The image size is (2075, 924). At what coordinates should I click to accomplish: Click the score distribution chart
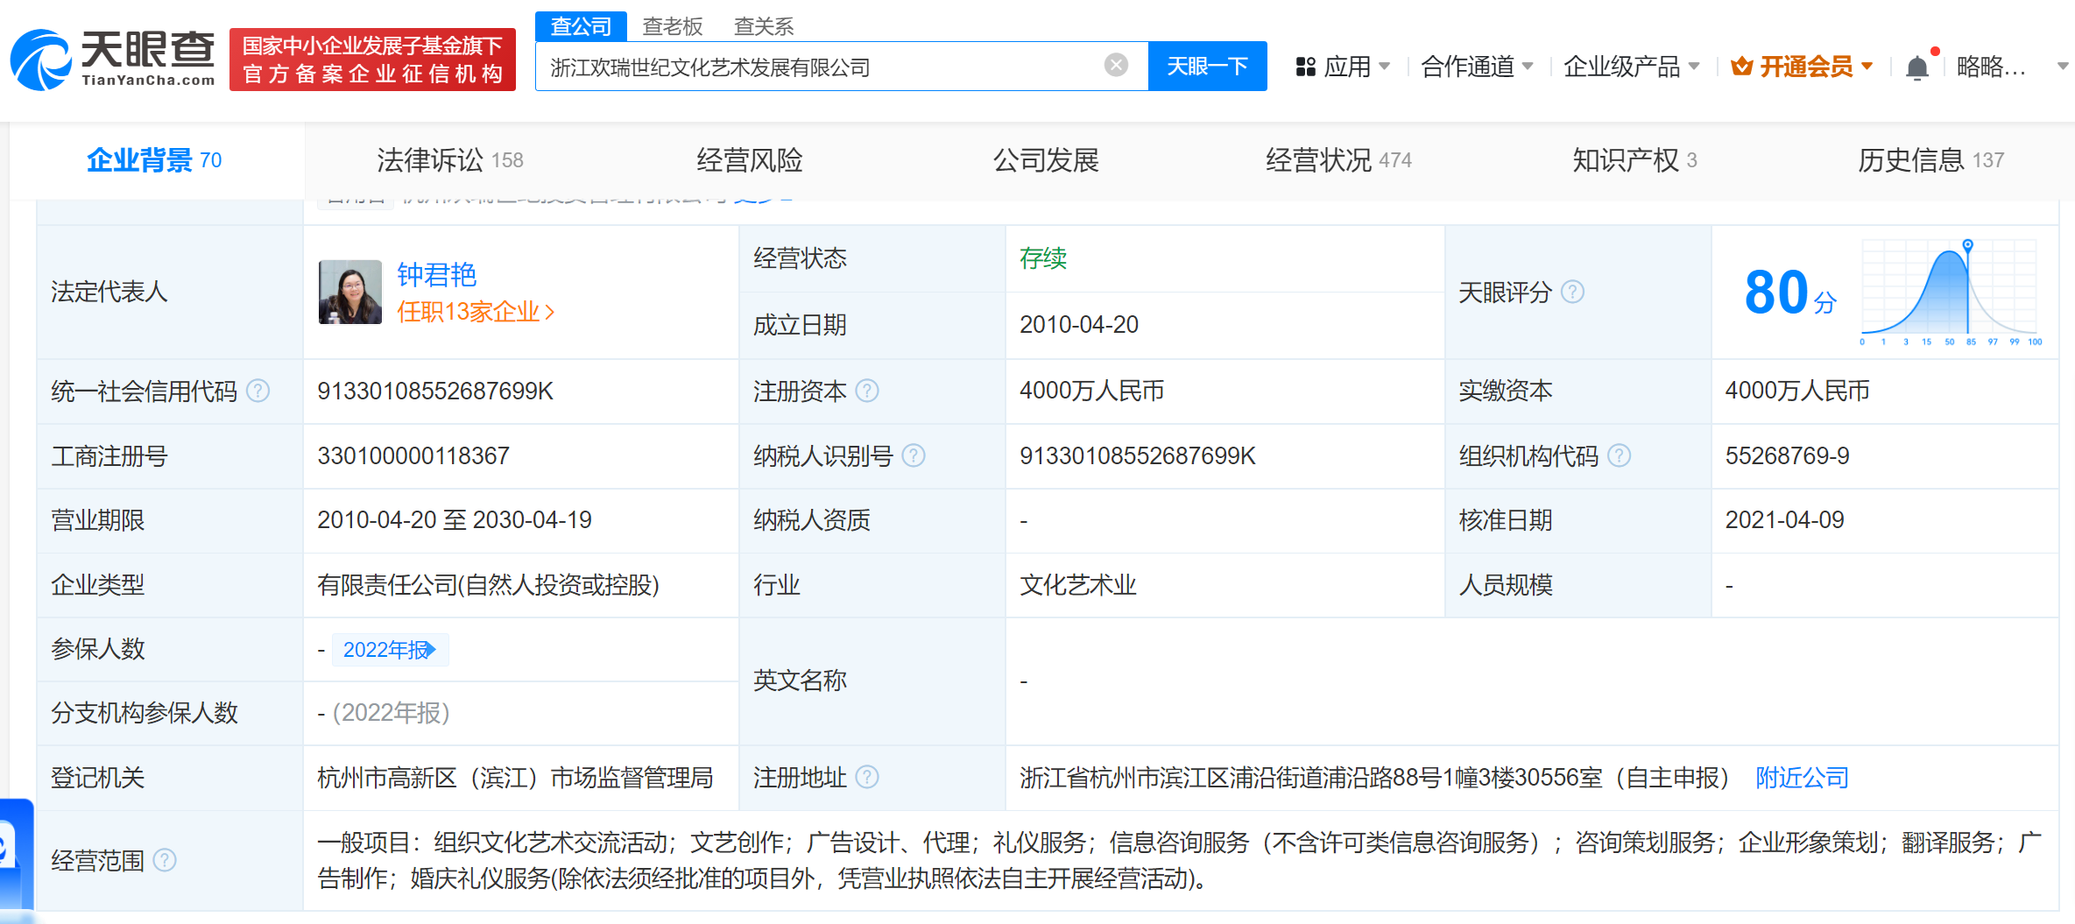coord(1951,292)
